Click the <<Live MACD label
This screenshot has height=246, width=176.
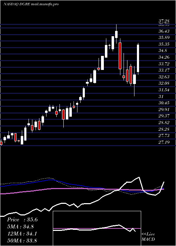[148, 237]
